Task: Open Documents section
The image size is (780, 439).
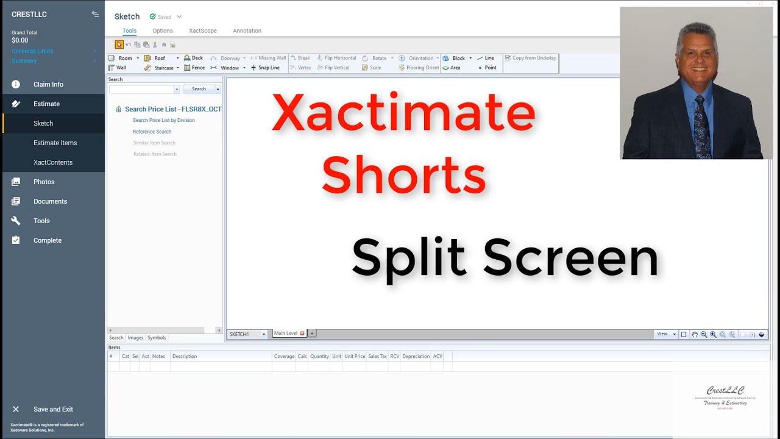Action: click(54, 201)
